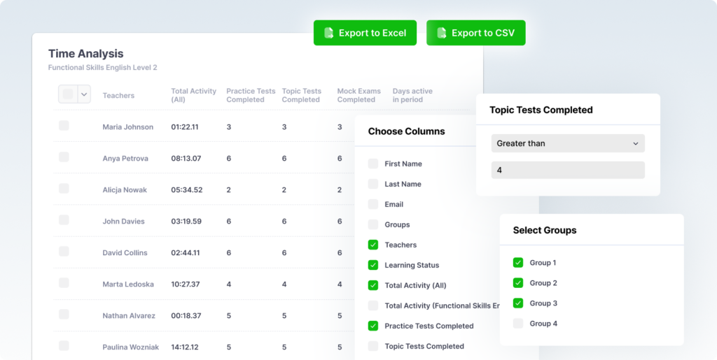Click the filter value field containing 4

pos(567,170)
